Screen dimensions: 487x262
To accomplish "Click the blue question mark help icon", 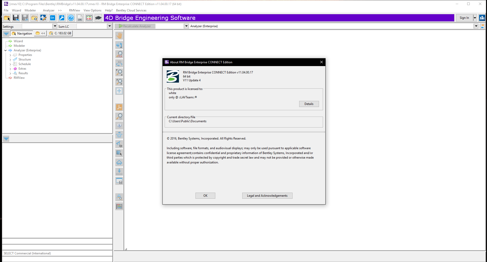I will [x=71, y=18].
